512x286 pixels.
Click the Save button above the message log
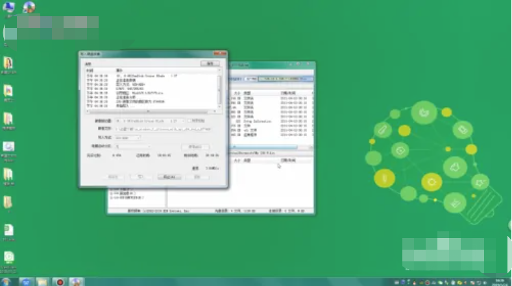tap(210, 64)
